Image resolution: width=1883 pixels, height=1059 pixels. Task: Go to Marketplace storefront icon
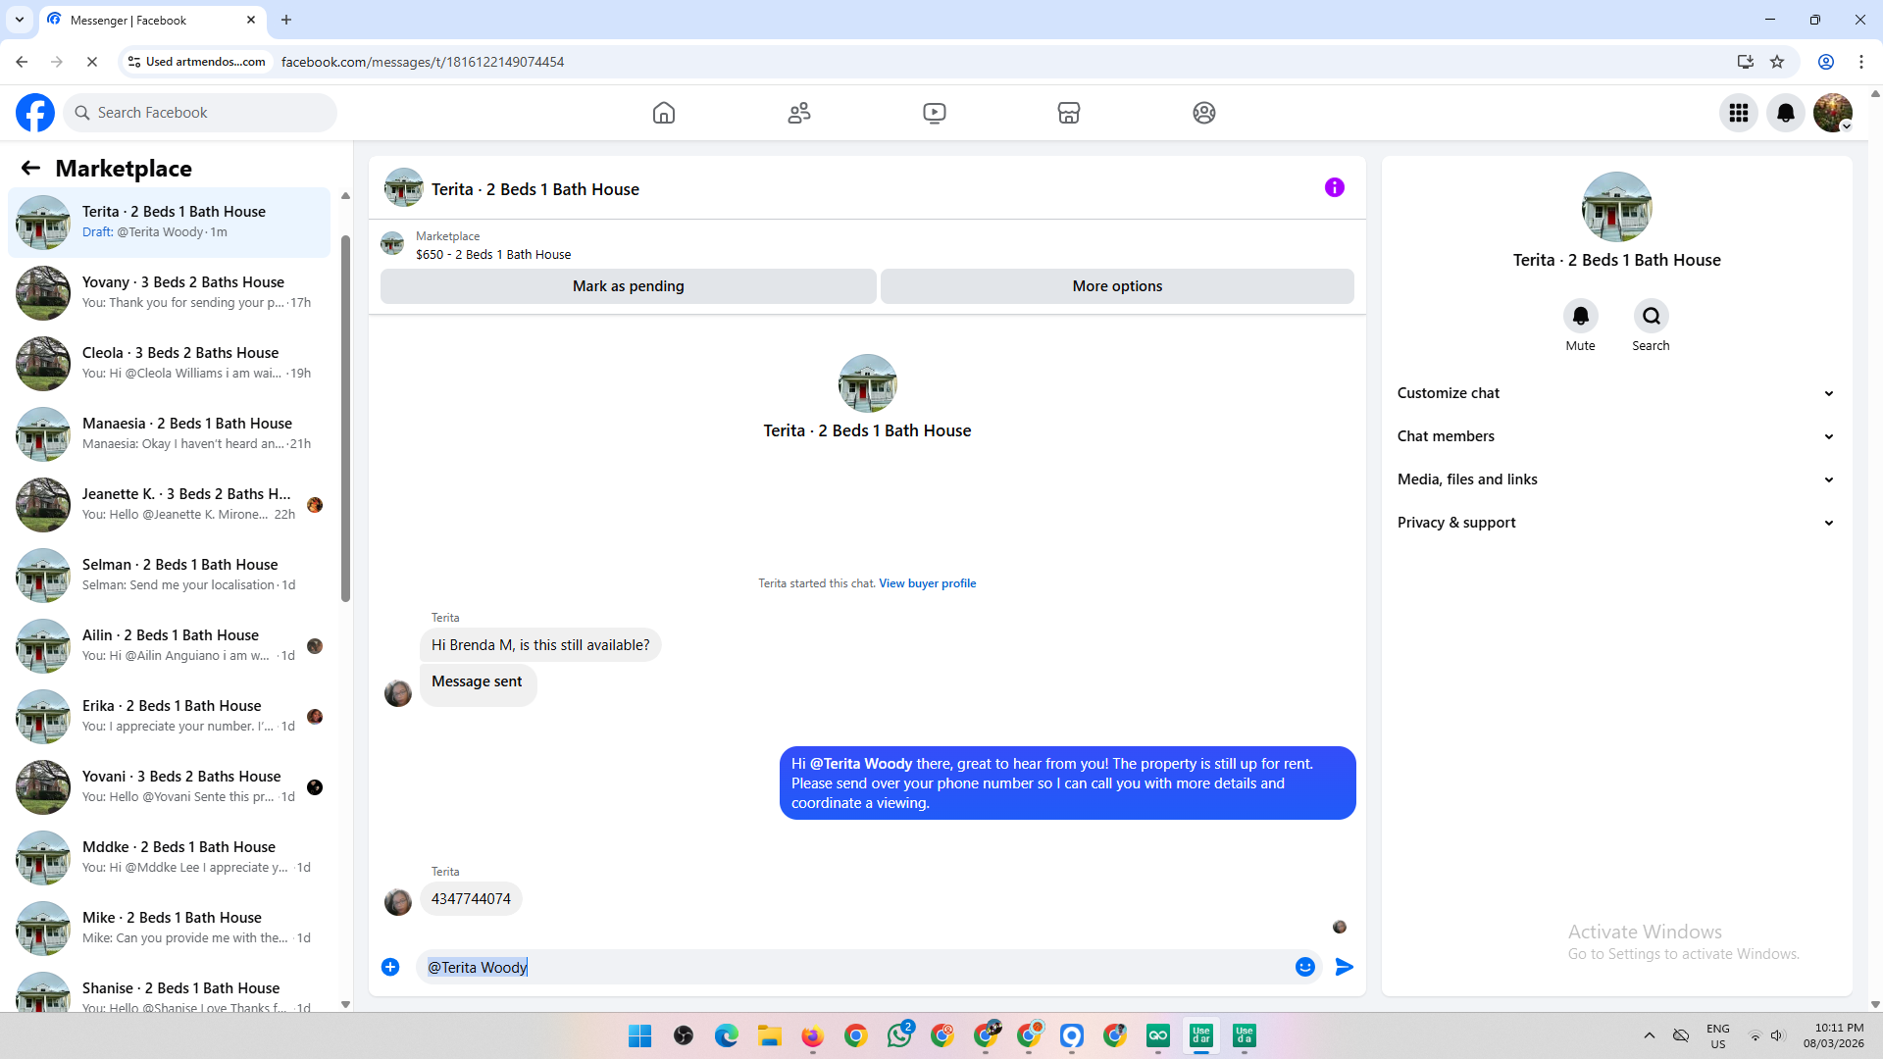click(1069, 113)
